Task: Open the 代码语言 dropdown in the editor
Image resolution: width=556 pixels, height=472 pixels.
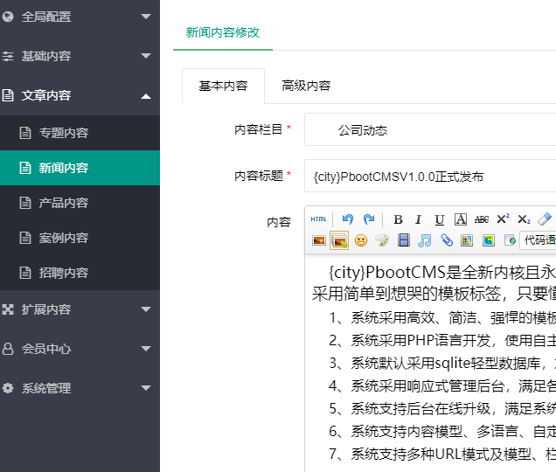Action: coord(537,239)
